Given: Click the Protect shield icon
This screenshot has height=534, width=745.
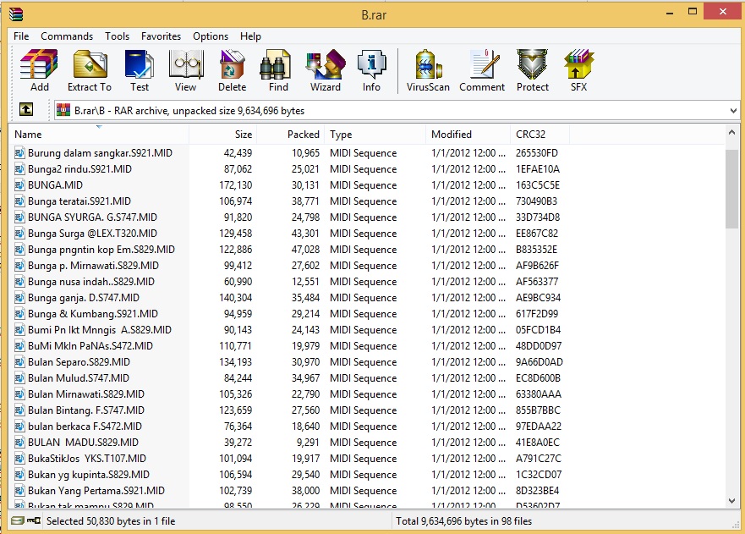Looking at the screenshot, I should coord(532,70).
